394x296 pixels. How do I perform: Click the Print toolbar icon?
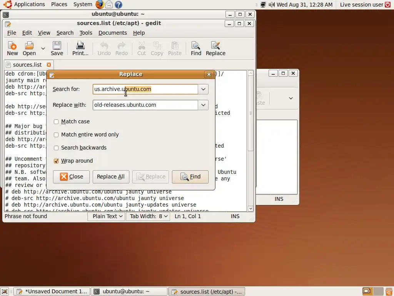(80, 49)
